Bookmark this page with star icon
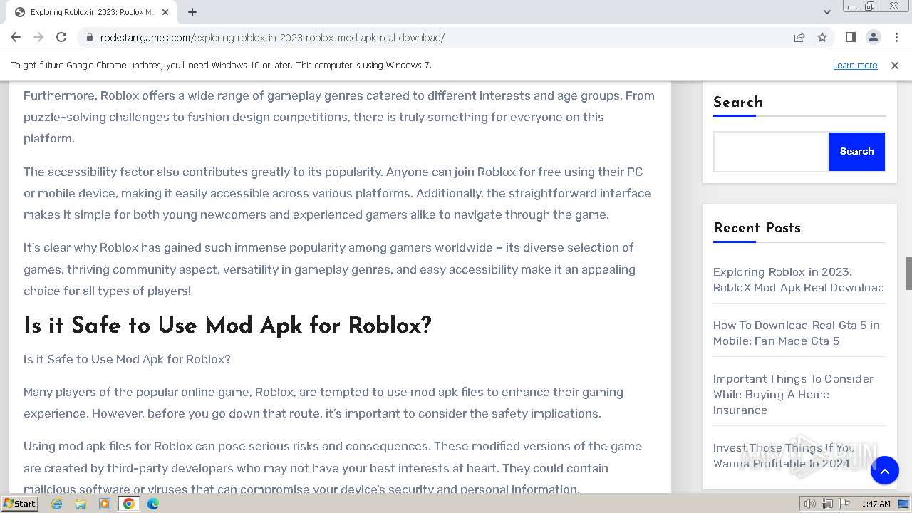This screenshot has height=513, width=912. point(822,38)
